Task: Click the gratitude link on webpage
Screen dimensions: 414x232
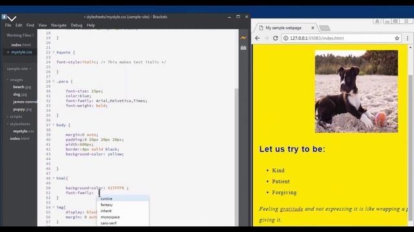Action: coord(292,209)
